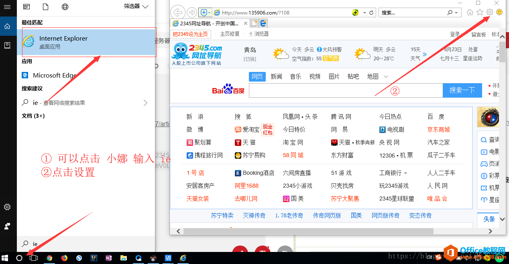Open OneNote from the taskbar
Image resolution: width=509 pixels, height=264 pixels.
tap(108, 258)
